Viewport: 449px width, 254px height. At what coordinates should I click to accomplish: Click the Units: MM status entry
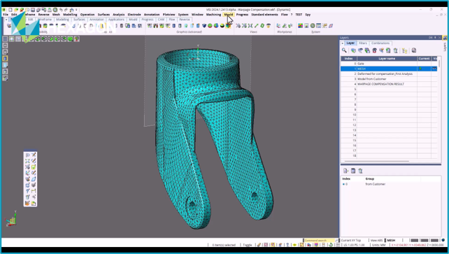[x=379, y=245]
